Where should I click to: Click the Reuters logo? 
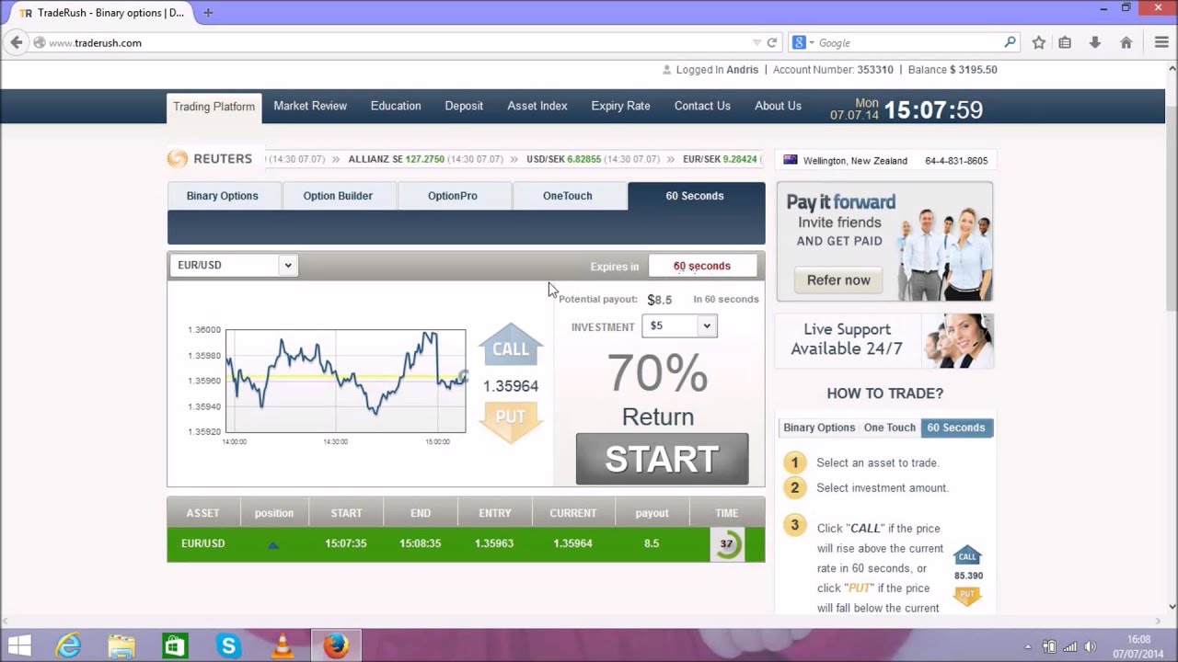pyautogui.click(x=210, y=159)
